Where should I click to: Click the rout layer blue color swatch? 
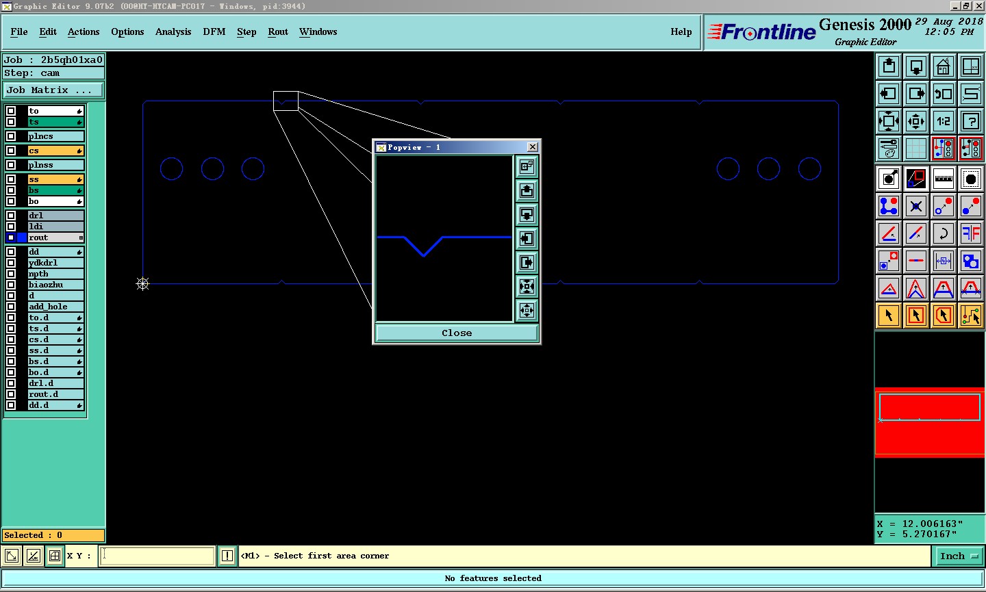[22, 237]
